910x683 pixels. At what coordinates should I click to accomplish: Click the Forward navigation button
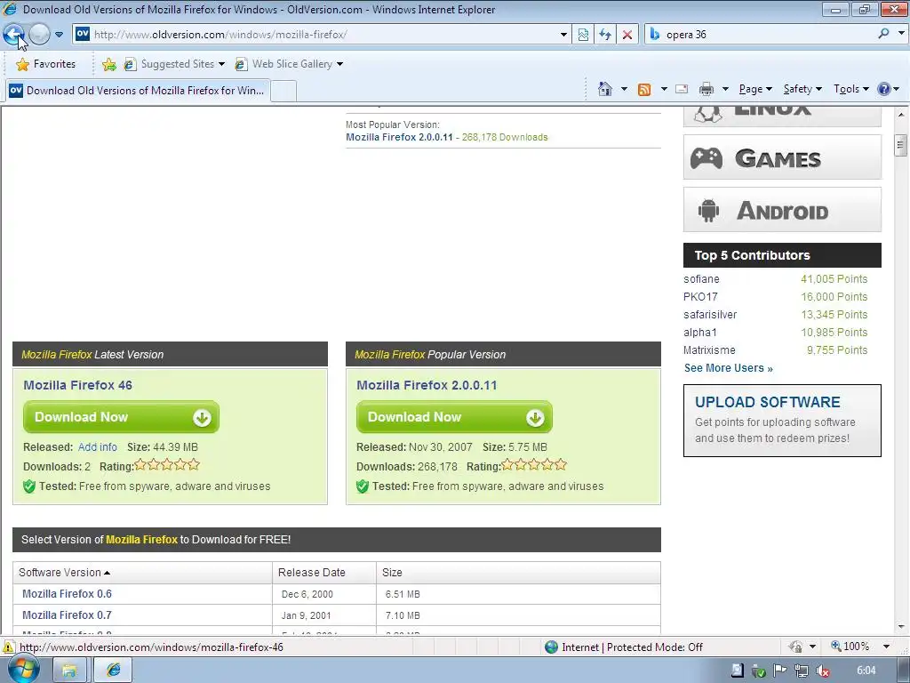point(39,35)
